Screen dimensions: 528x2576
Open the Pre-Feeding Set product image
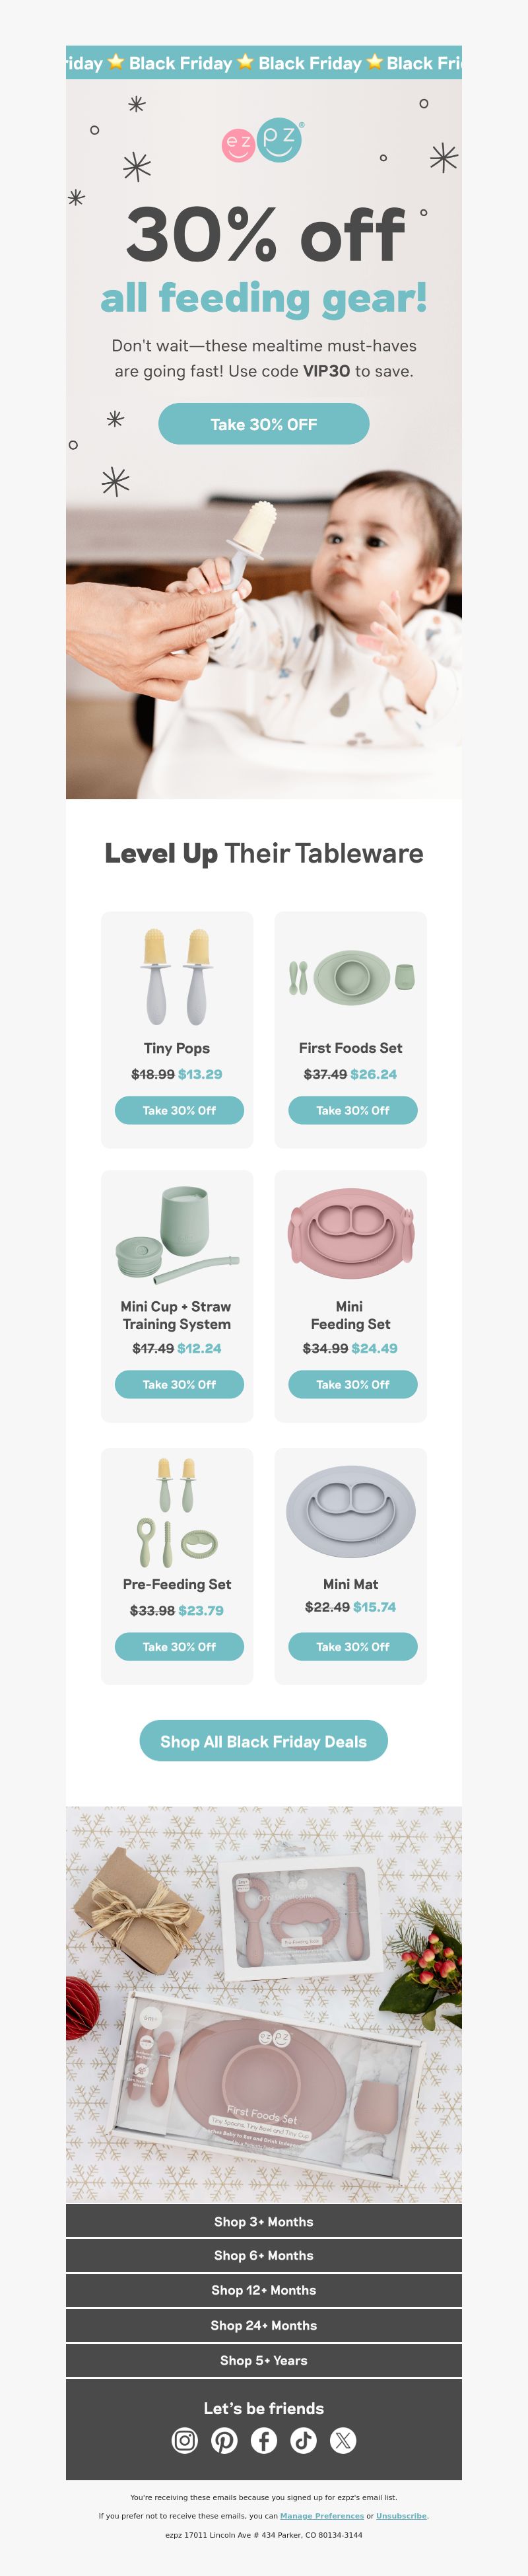pos(177,1512)
